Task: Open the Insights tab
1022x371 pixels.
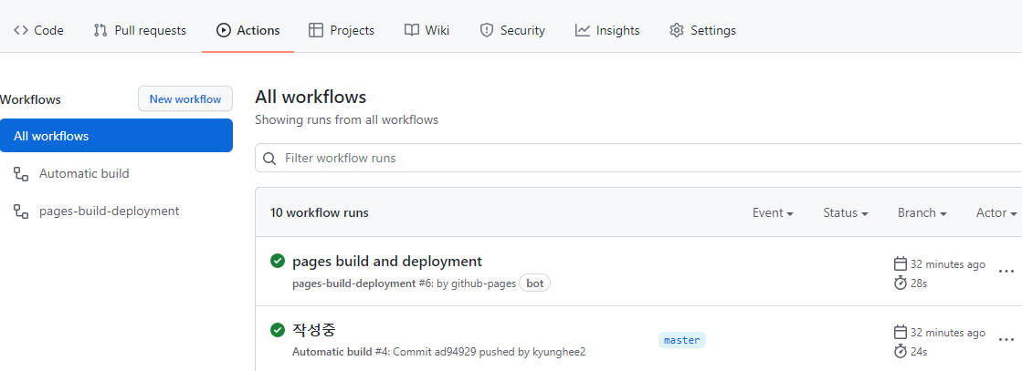Action: point(607,30)
